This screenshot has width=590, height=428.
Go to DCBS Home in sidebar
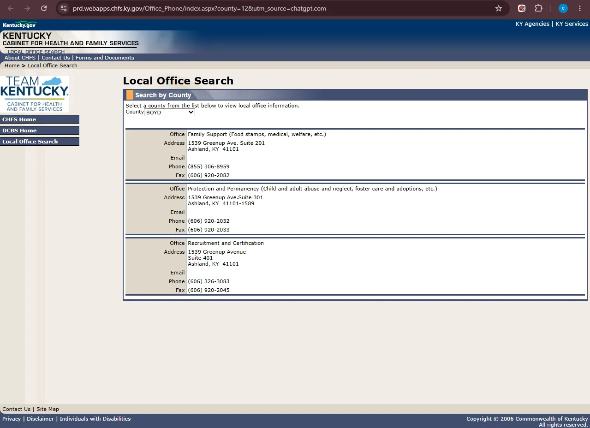point(40,131)
